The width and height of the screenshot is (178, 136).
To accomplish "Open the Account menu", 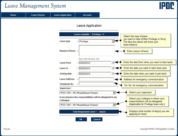I will point(87,15).
